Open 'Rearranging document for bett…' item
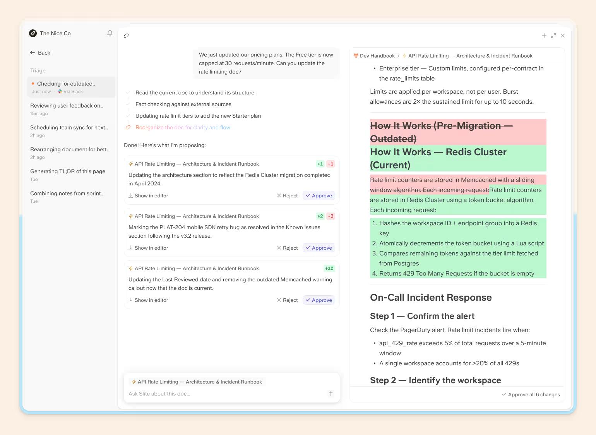The image size is (596, 435). pyautogui.click(x=71, y=153)
